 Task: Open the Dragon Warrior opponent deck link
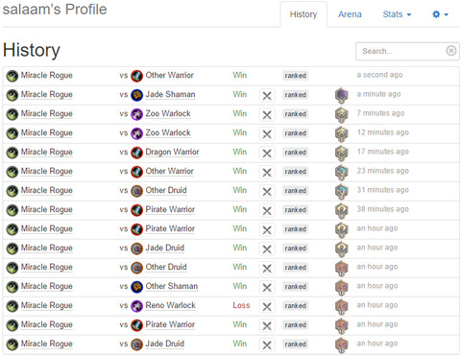tap(172, 152)
